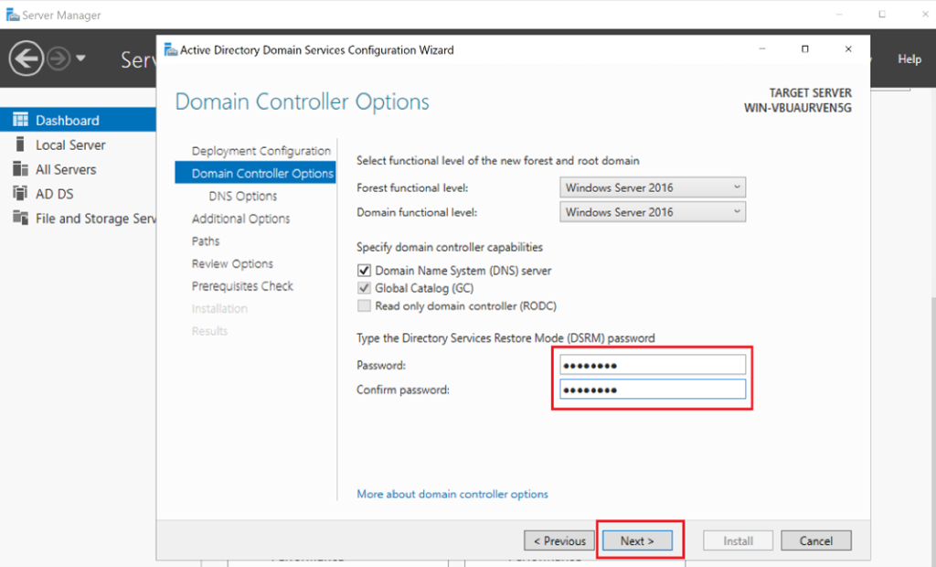This screenshot has width=936, height=567.
Task: Go to Review Options step
Action: click(232, 263)
